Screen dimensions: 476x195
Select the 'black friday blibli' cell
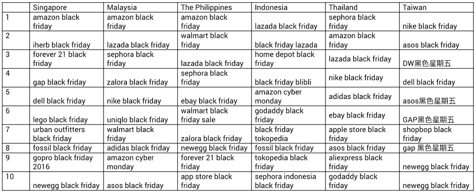pyautogui.click(x=290, y=78)
